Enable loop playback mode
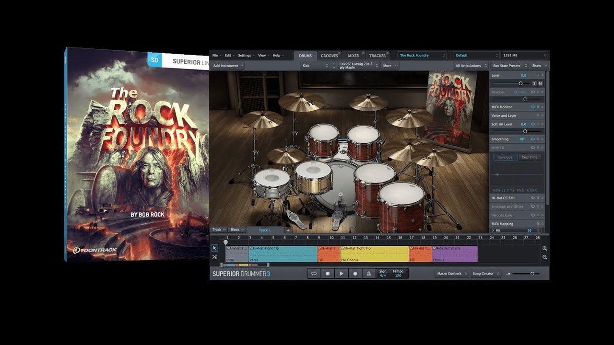 [314, 274]
